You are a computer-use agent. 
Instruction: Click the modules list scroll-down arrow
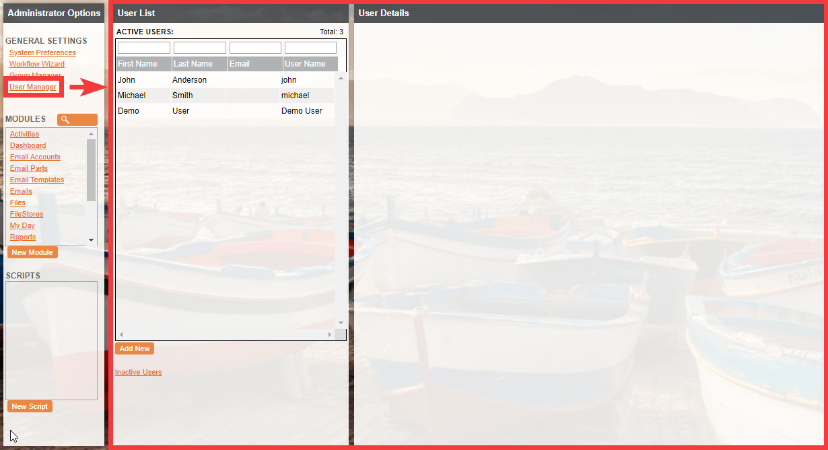click(92, 240)
